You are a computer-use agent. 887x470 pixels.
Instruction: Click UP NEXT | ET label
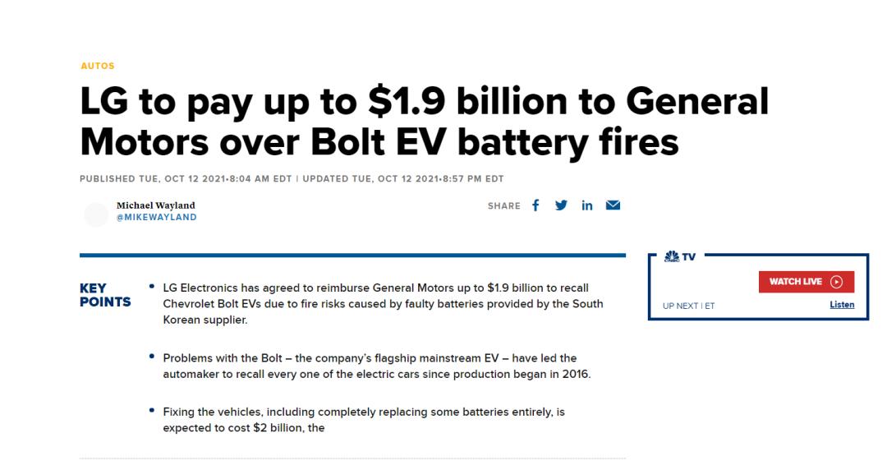click(688, 306)
